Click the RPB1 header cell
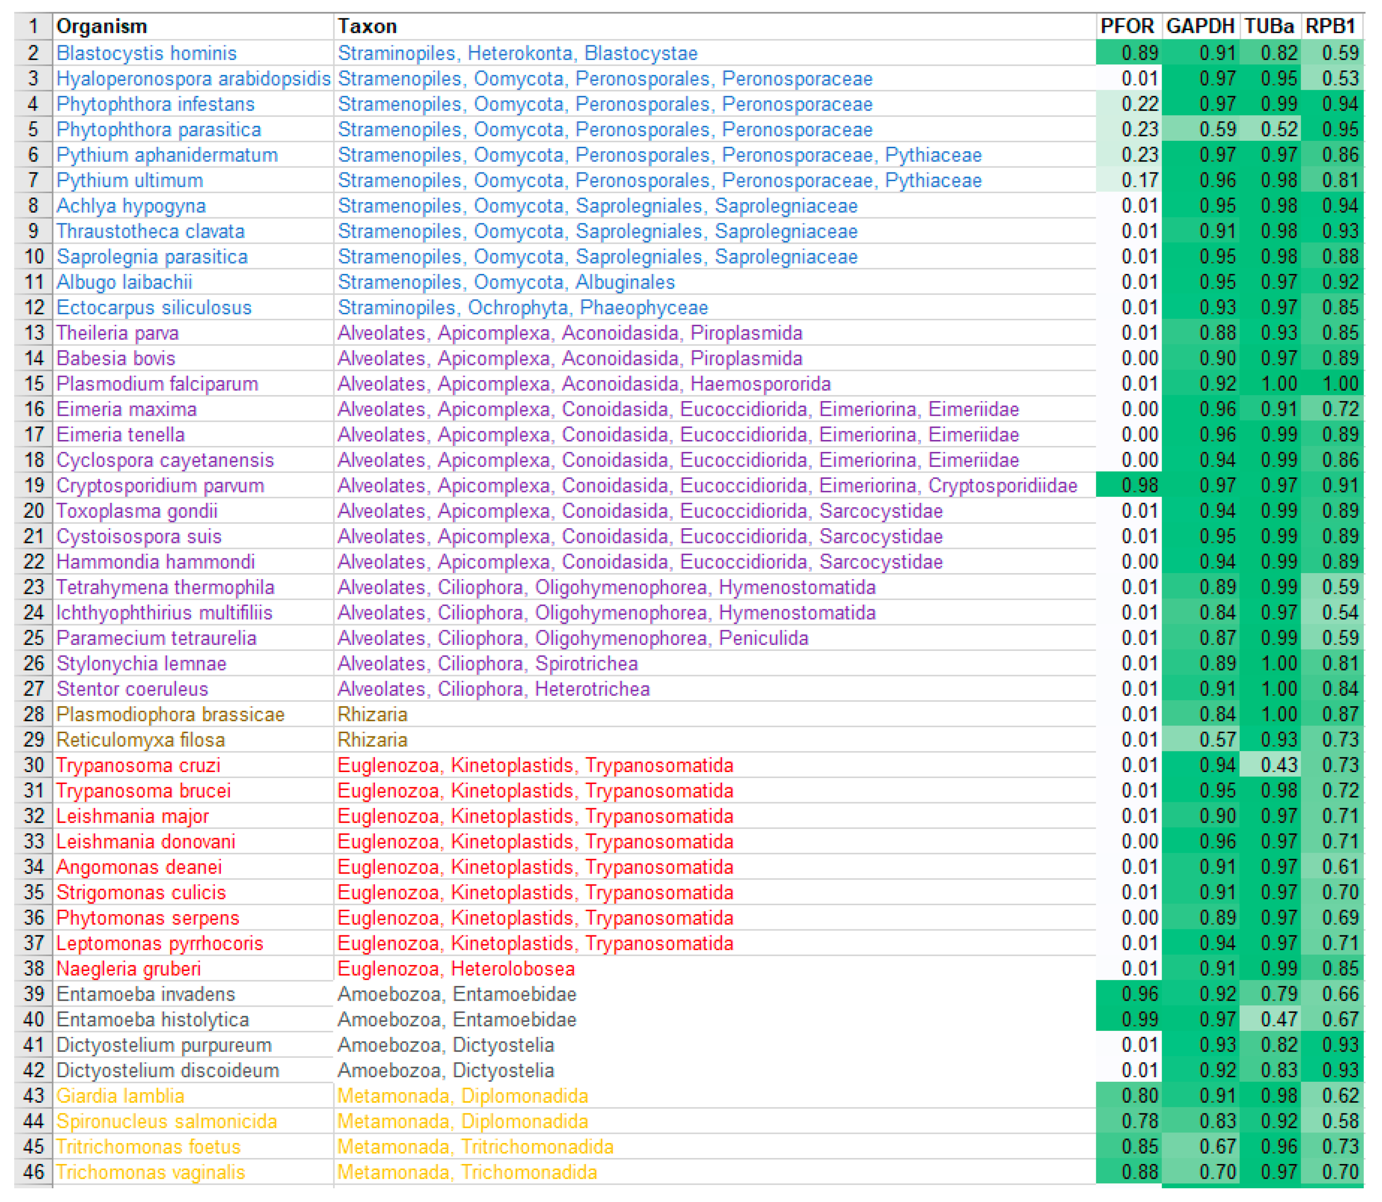 [x=1330, y=26]
